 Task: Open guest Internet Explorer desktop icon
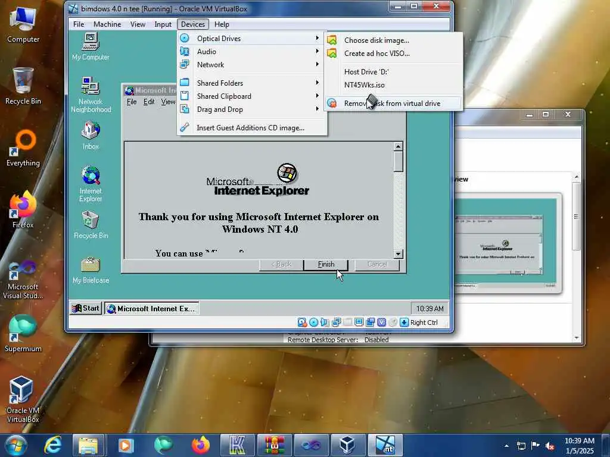(x=91, y=183)
